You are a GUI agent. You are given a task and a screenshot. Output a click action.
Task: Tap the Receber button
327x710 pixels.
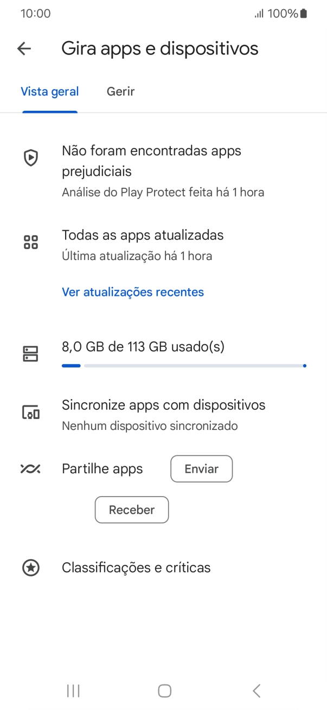click(132, 510)
